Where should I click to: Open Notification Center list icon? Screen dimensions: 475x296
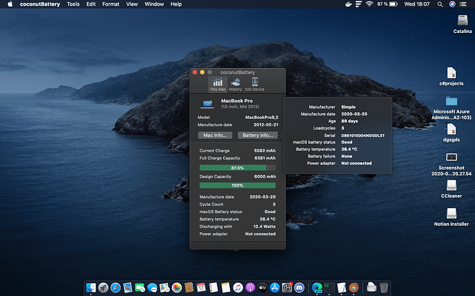pos(463,4)
